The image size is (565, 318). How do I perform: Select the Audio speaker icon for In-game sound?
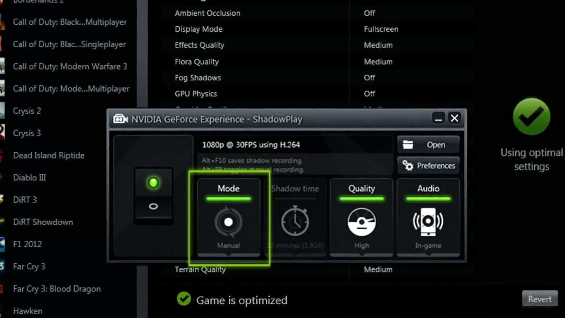[x=428, y=221]
